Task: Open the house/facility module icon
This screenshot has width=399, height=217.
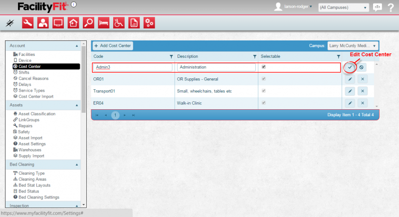Action: click(73, 23)
